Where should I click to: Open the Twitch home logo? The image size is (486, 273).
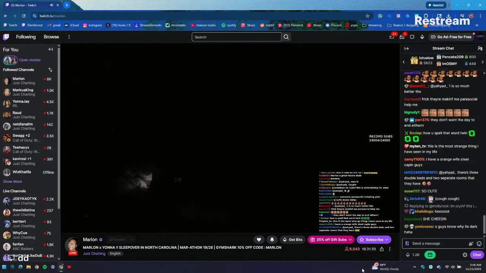(6, 37)
